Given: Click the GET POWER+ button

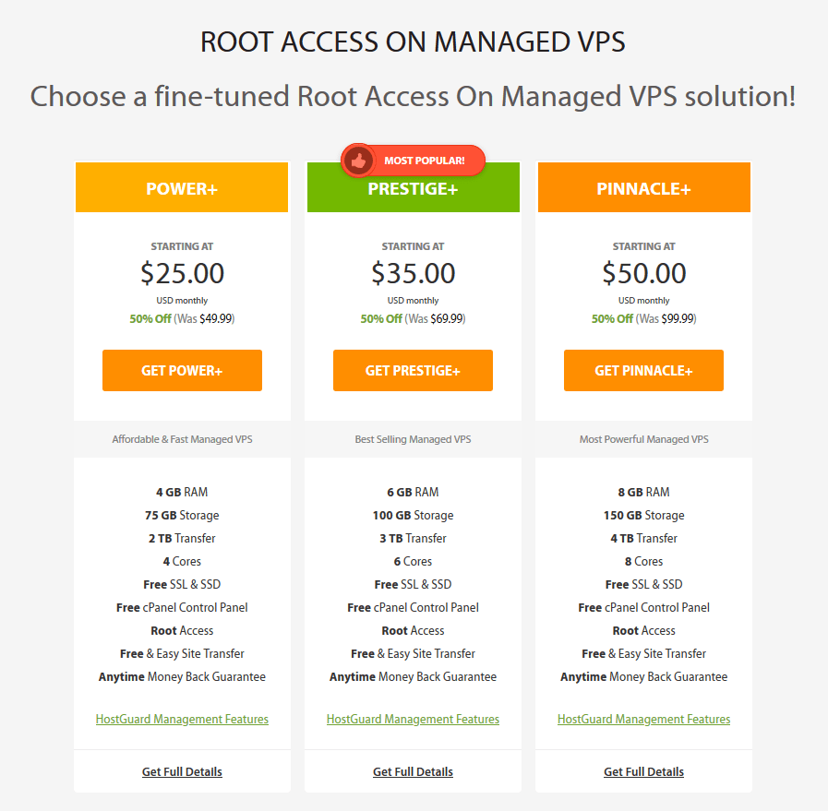Looking at the screenshot, I should click(182, 370).
